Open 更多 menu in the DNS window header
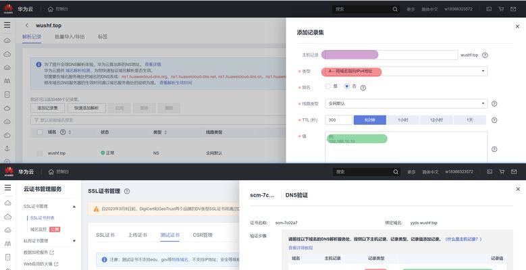This screenshot has width=526, height=270. [x=411, y=9]
